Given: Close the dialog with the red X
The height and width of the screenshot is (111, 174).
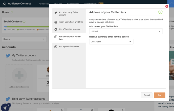Looking at the screenshot, I should tap(167, 6).
